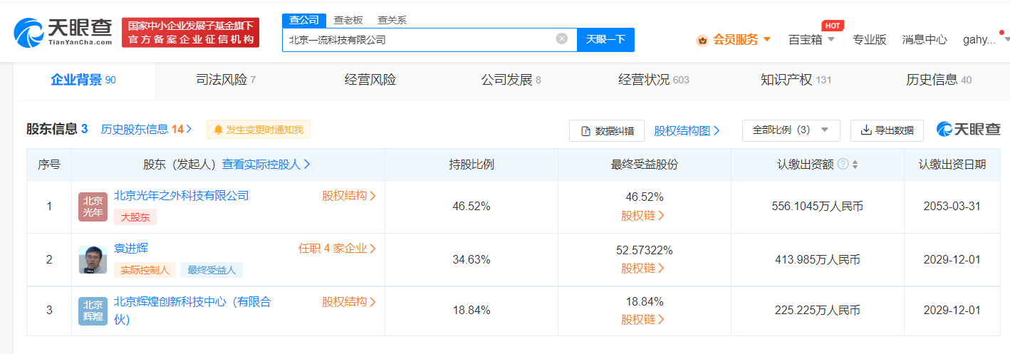This screenshot has width=1010, height=354.
Task: Open 股权链 in the 52.57322% row
Action: [x=643, y=269]
